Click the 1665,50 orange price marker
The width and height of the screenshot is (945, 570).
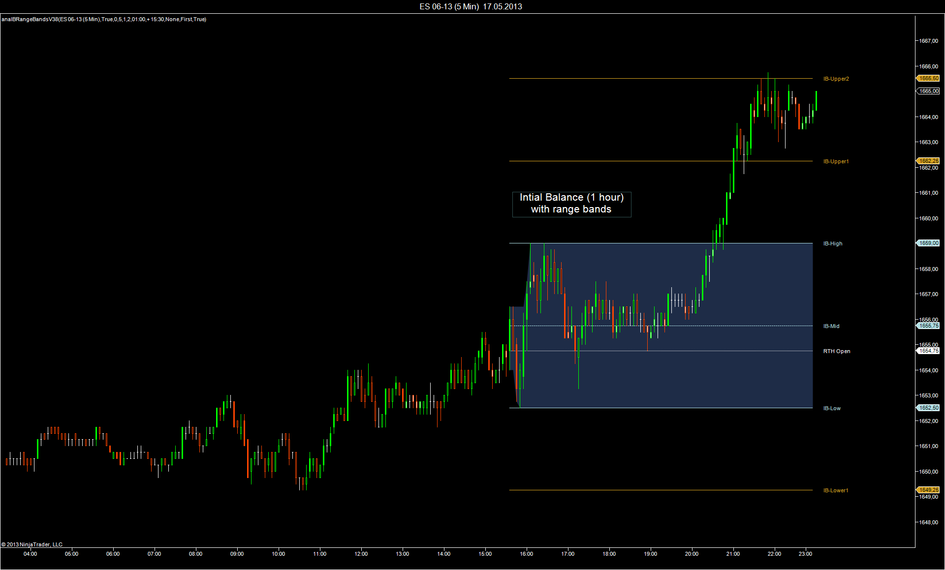928,78
